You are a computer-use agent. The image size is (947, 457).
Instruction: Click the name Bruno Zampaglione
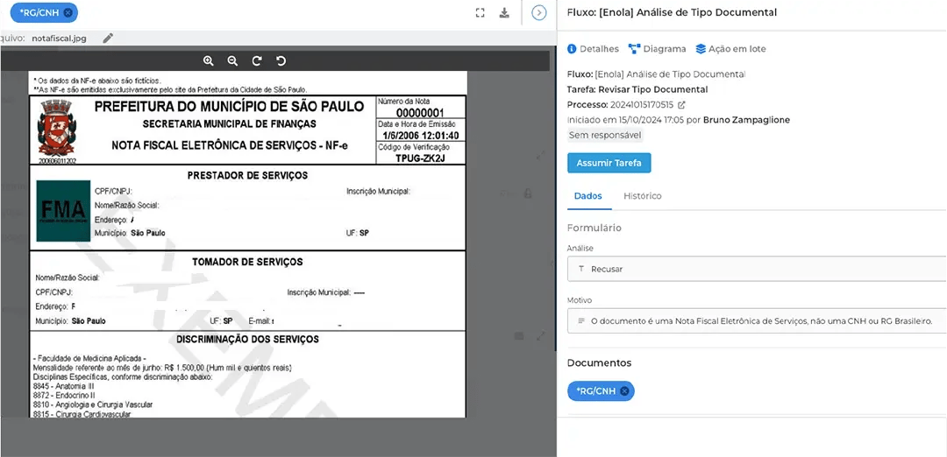(x=746, y=120)
